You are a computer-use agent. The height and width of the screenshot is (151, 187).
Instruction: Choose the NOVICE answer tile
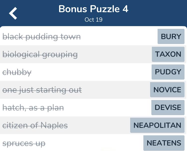(x=167, y=90)
